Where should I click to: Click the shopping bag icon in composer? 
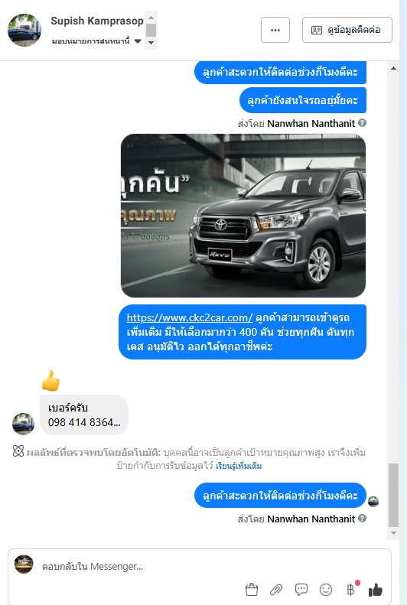point(252,589)
